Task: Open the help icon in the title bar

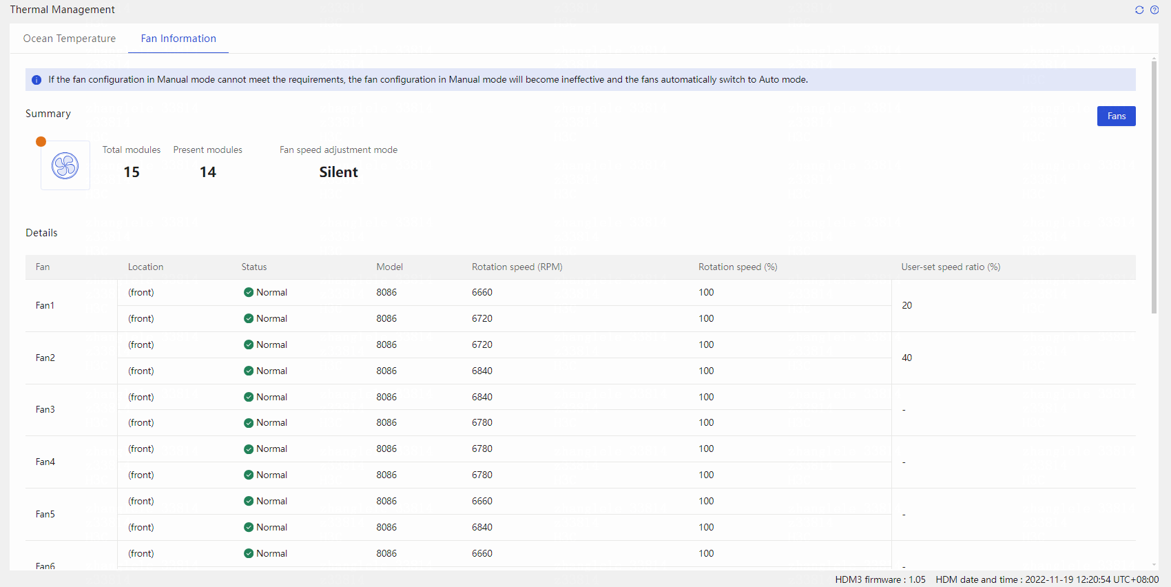Action: point(1154,10)
